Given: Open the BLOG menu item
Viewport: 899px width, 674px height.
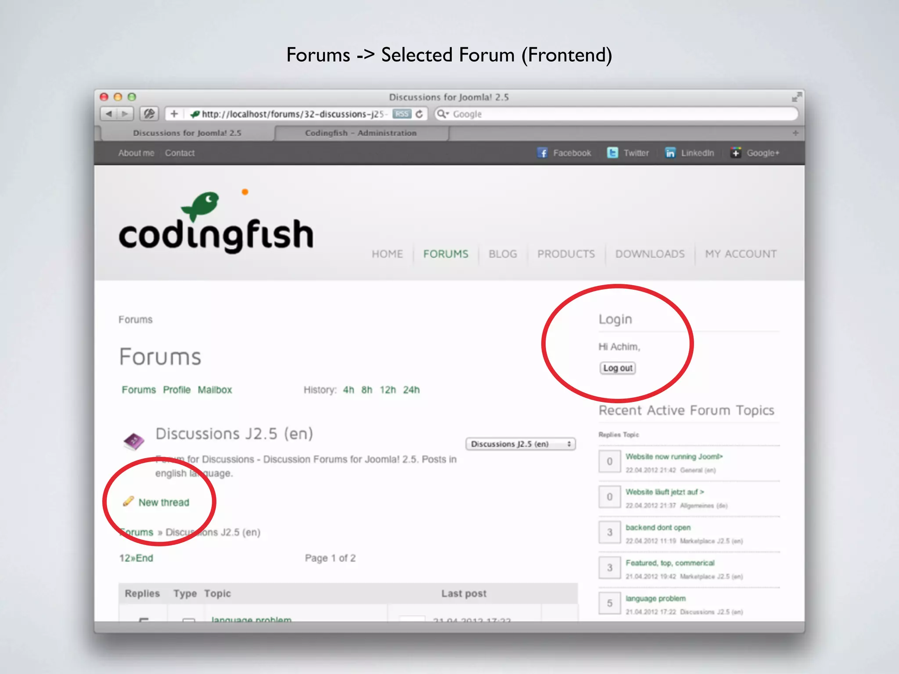Looking at the screenshot, I should (x=503, y=254).
